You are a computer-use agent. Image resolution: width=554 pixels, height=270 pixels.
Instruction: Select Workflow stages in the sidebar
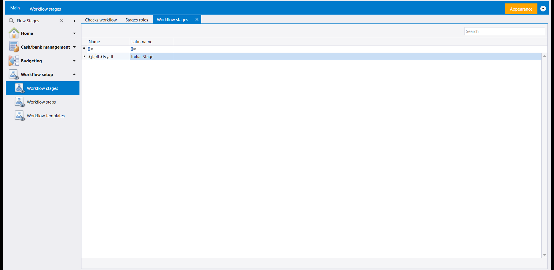pos(42,88)
